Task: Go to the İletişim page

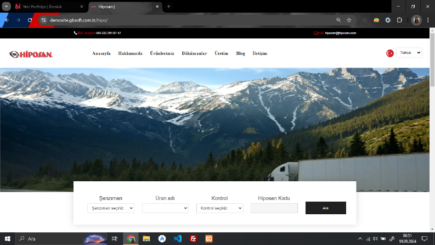Action: [x=260, y=53]
